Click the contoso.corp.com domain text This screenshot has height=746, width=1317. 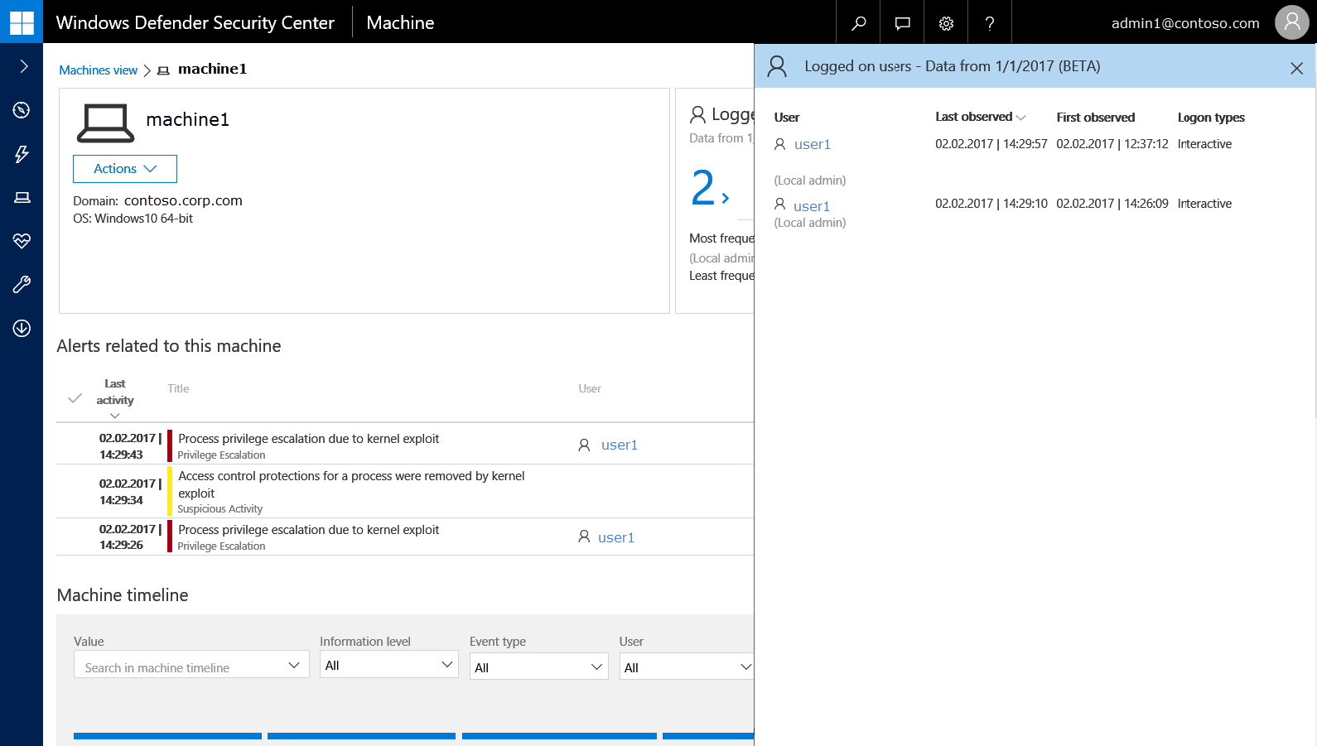[183, 200]
